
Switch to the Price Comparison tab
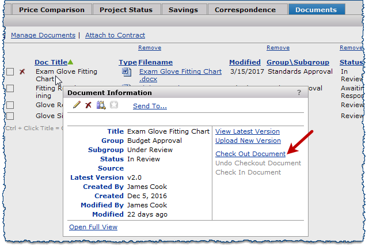51,10
